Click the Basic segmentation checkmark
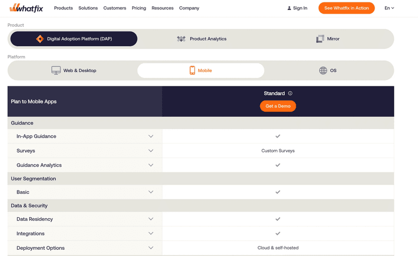Image resolution: width=418 pixels, height=256 pixels. click(278, 192)
